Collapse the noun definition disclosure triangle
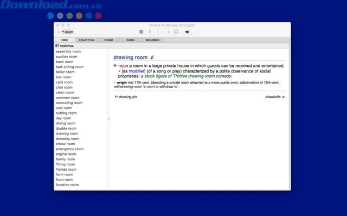Image resolution: width=347 pixels, height=216 pixels. 115,65
